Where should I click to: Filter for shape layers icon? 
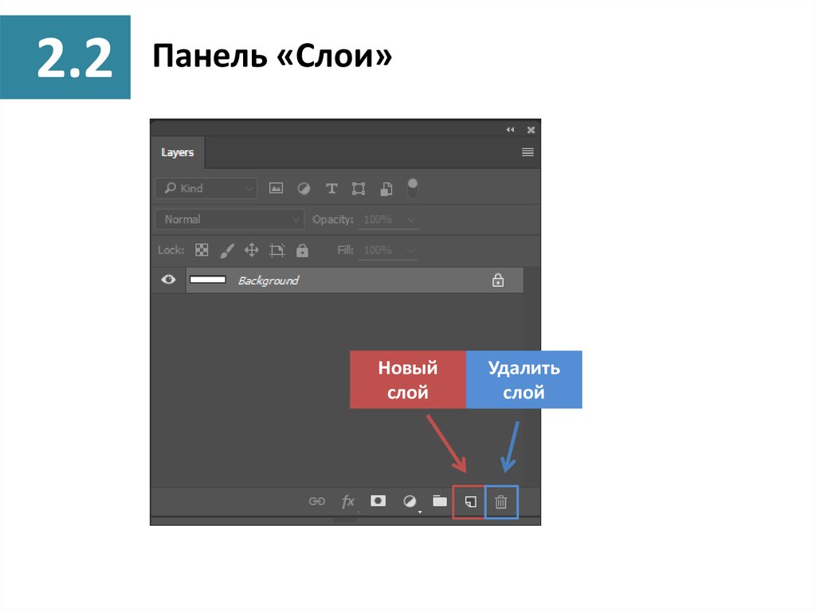pyautogui.click(x=359, y=189)
